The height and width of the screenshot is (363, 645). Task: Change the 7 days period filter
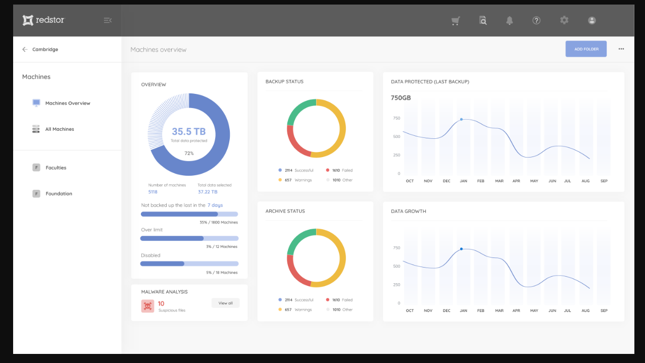tap(214, 205)
